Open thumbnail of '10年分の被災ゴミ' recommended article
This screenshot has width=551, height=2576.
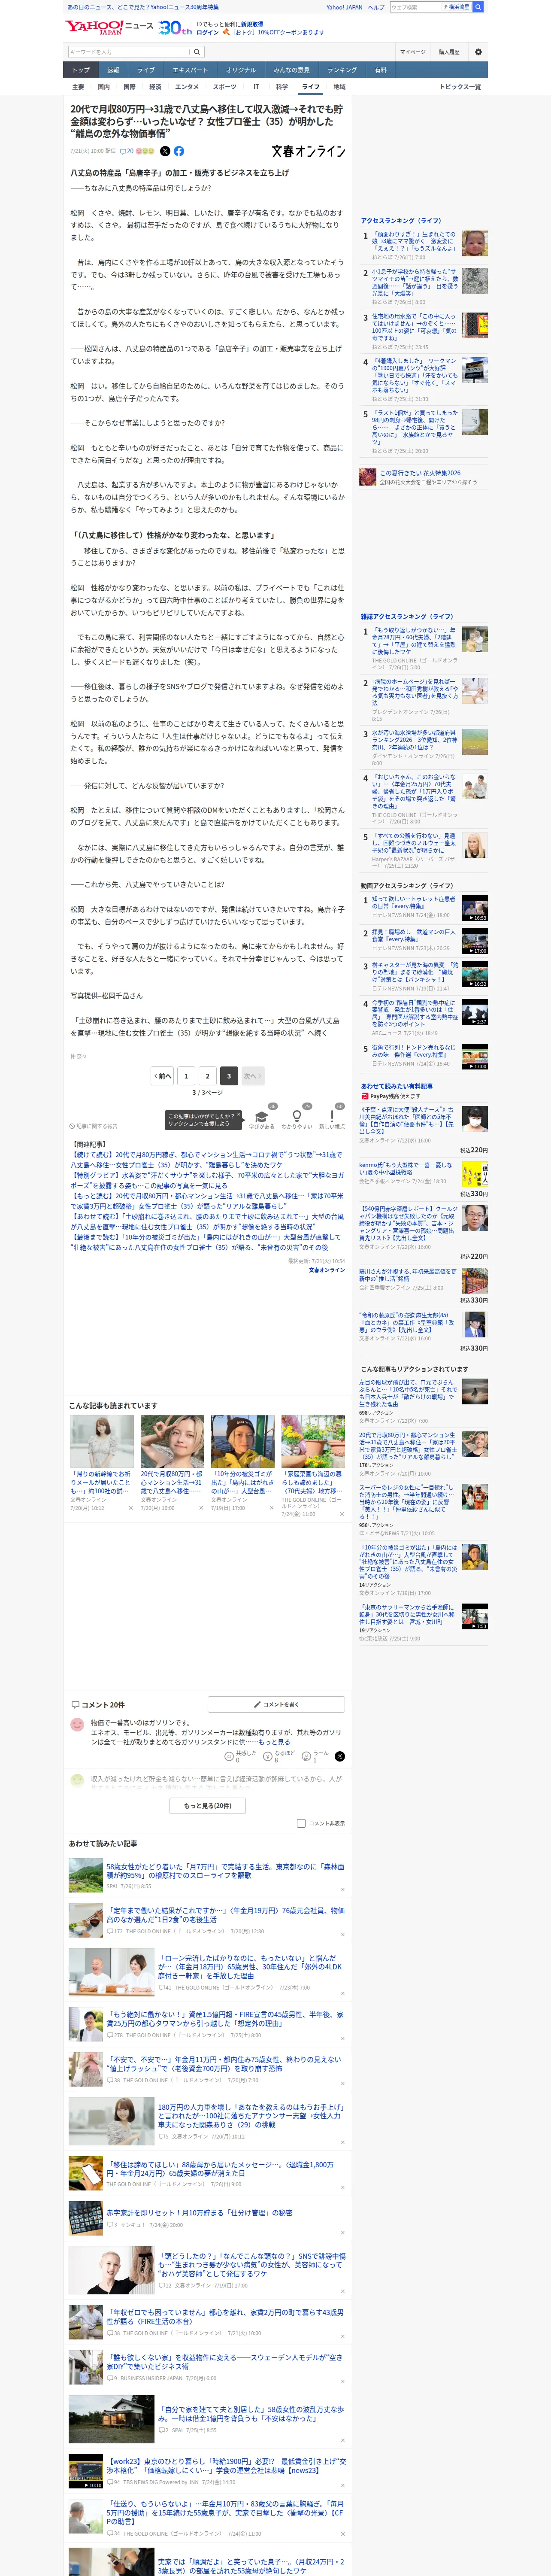click(x=242, y=1441)
